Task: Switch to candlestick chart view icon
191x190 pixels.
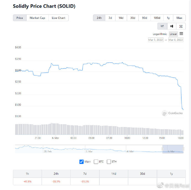Action: tap(172, 26)
